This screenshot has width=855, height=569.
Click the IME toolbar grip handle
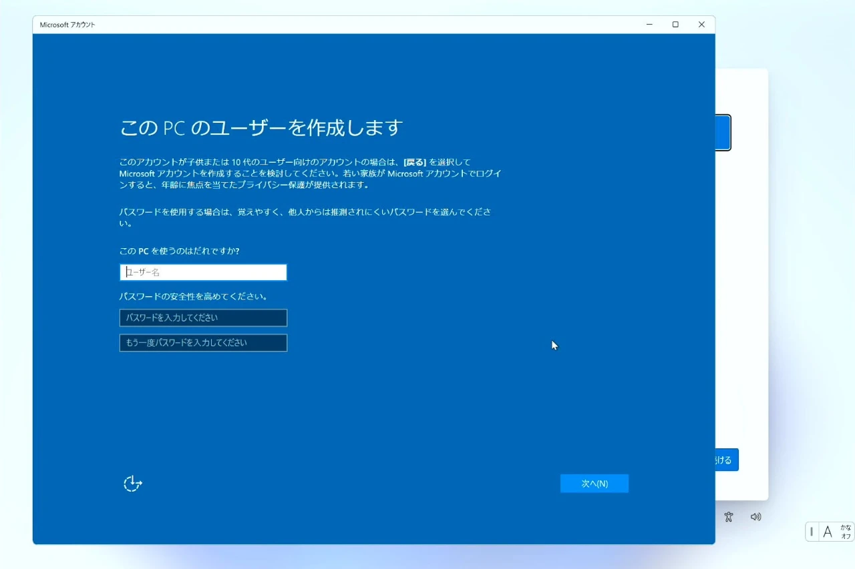coord(812,532)
